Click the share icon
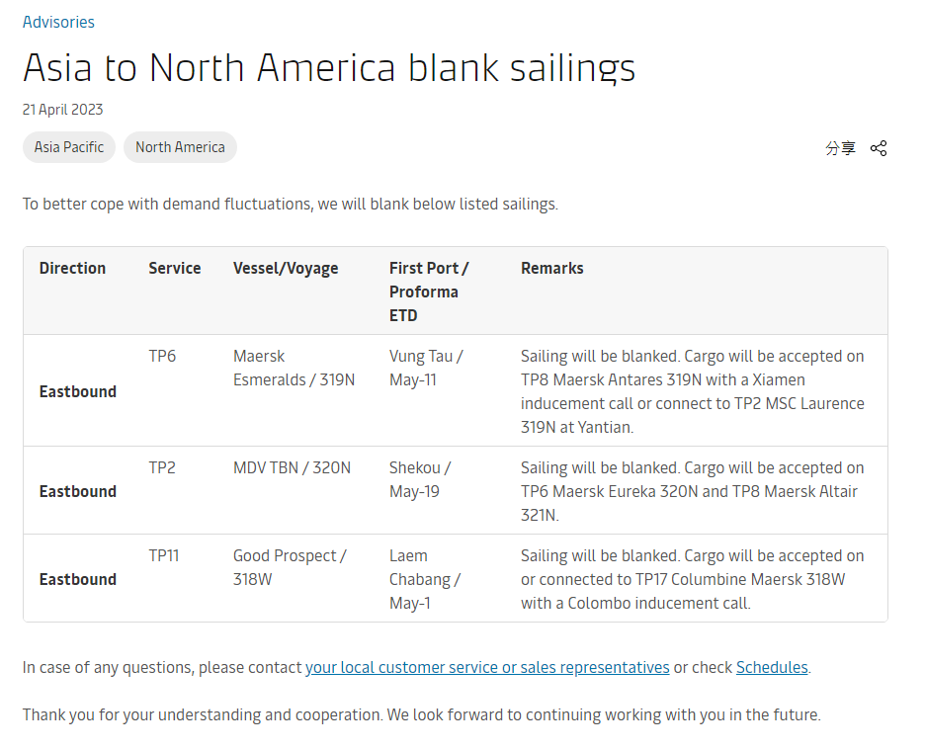925x750 pixels. (879, 148)
